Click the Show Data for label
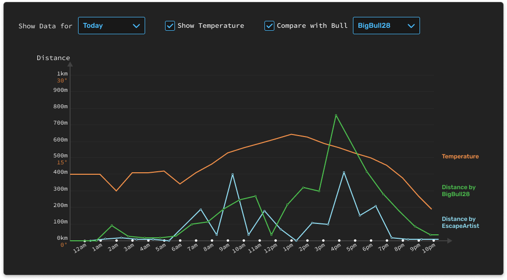Screen dimensions: 507x280 coord(45,26)
